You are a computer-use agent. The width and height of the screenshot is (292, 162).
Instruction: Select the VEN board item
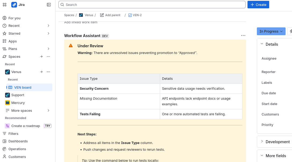tap(29, 87)
